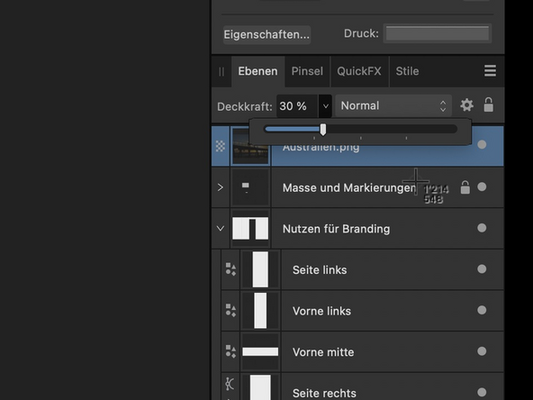Click the Vorne links thumbnail

[x=260, y=311]
